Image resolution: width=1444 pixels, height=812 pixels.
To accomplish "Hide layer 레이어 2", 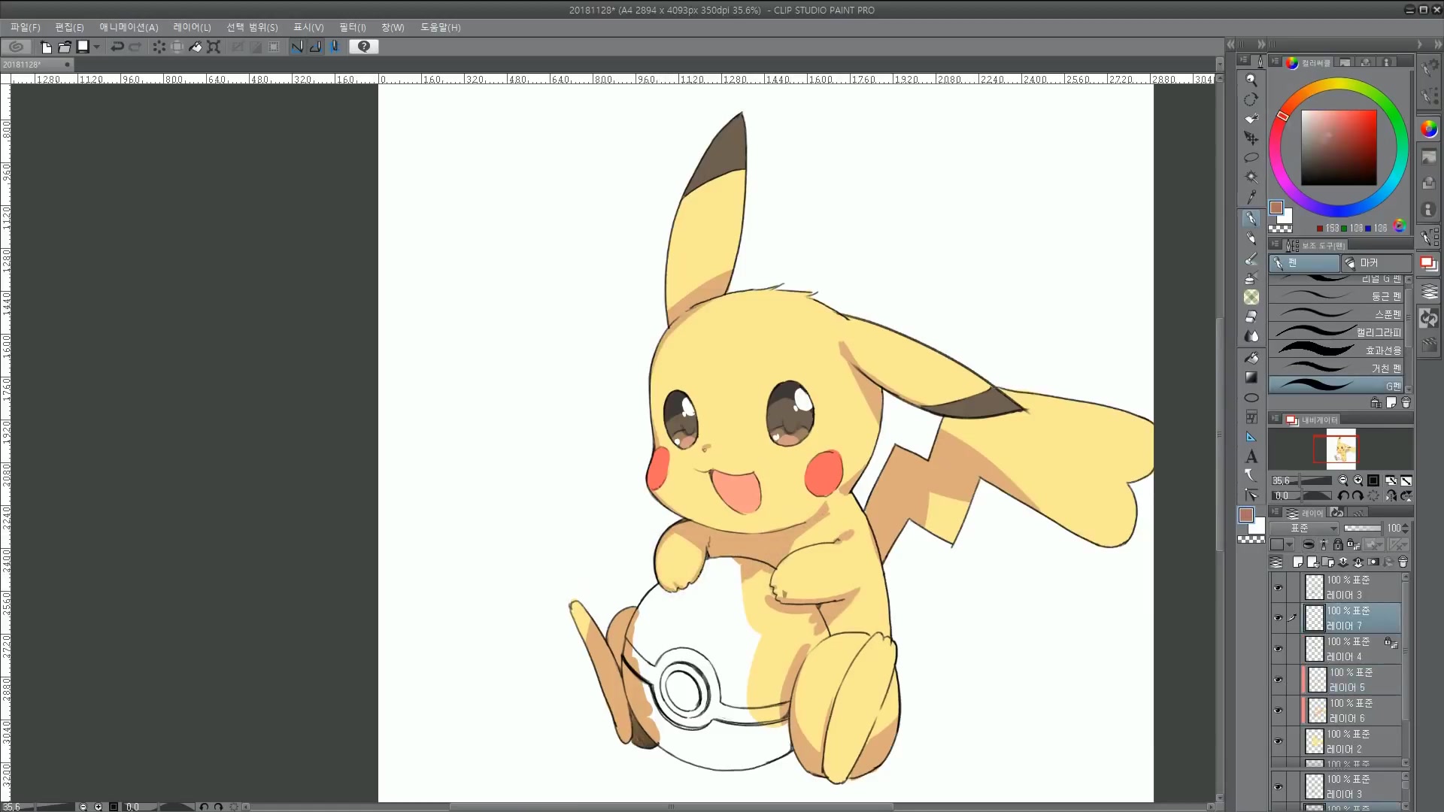I will (x=1278, y=741).
